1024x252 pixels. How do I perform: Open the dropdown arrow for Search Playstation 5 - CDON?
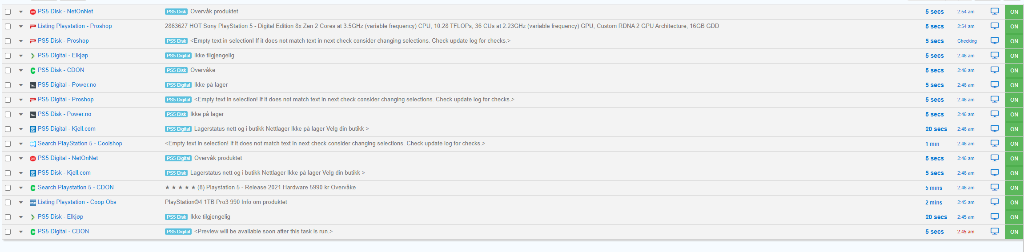[21, 188]
